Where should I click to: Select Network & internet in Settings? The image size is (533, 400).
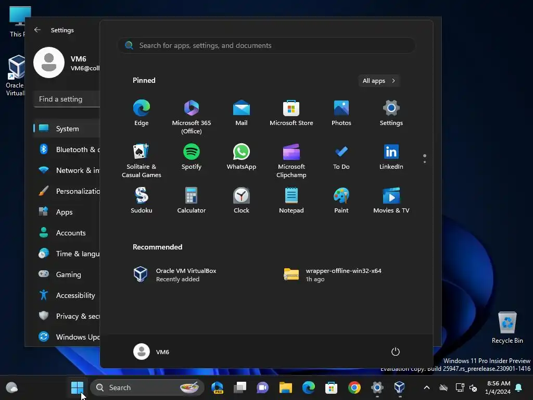click(67, 170)
